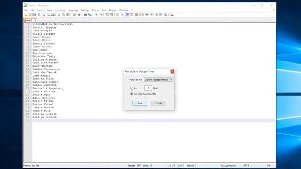The width and height of the screenshot is (301, 169).
Task: Click the Redo arrow icon
Action: (79, 15)
